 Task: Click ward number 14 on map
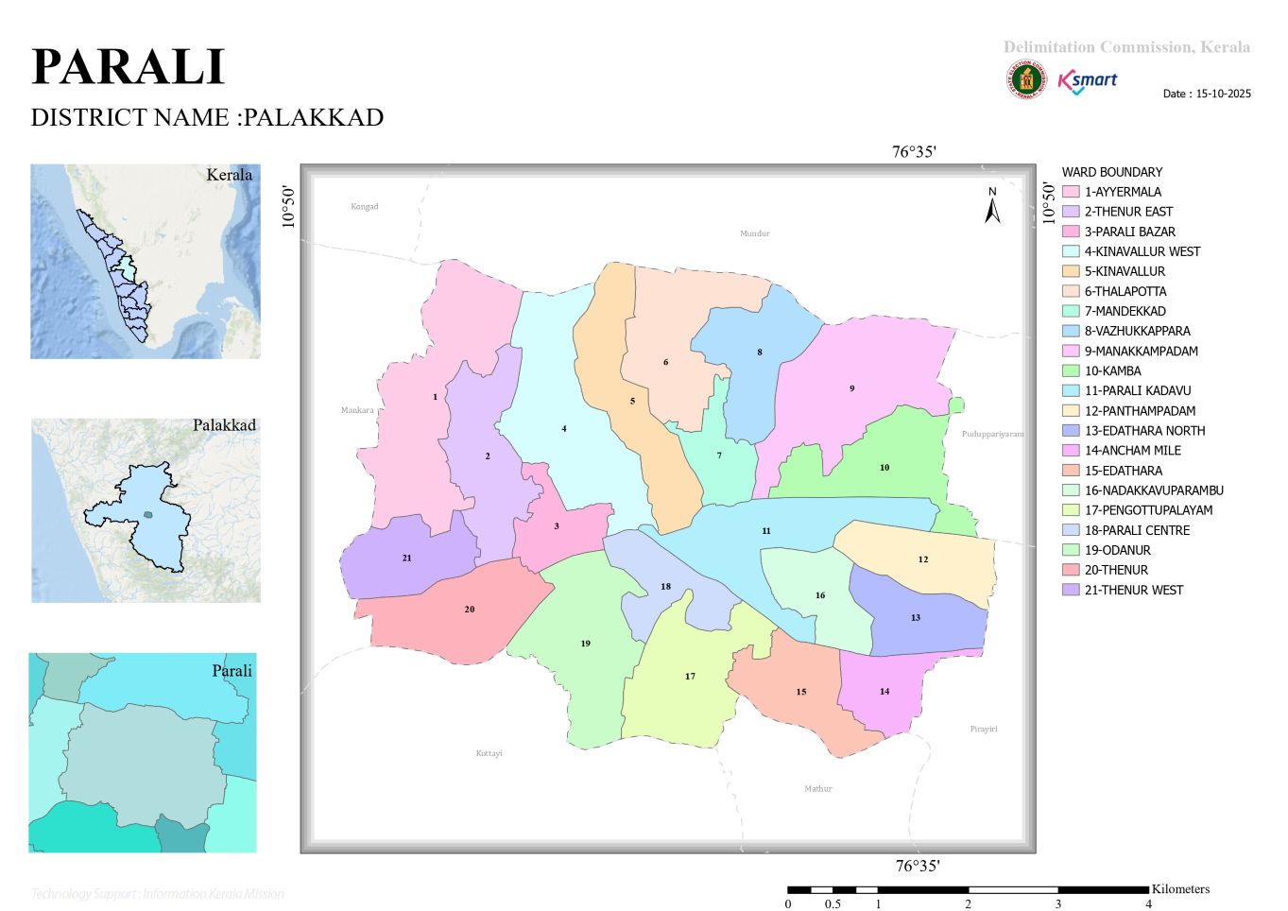884,692
